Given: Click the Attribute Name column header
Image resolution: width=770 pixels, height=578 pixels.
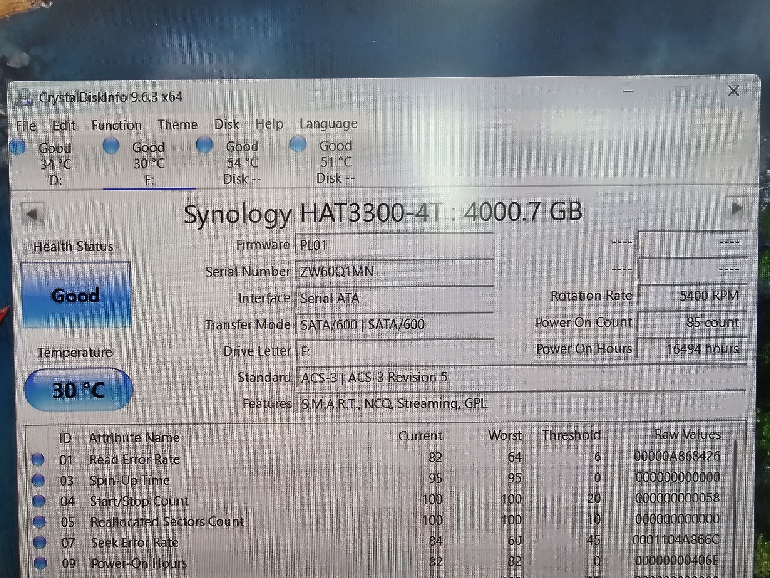Looking at the screenshot, I should (x=134, y=438).
